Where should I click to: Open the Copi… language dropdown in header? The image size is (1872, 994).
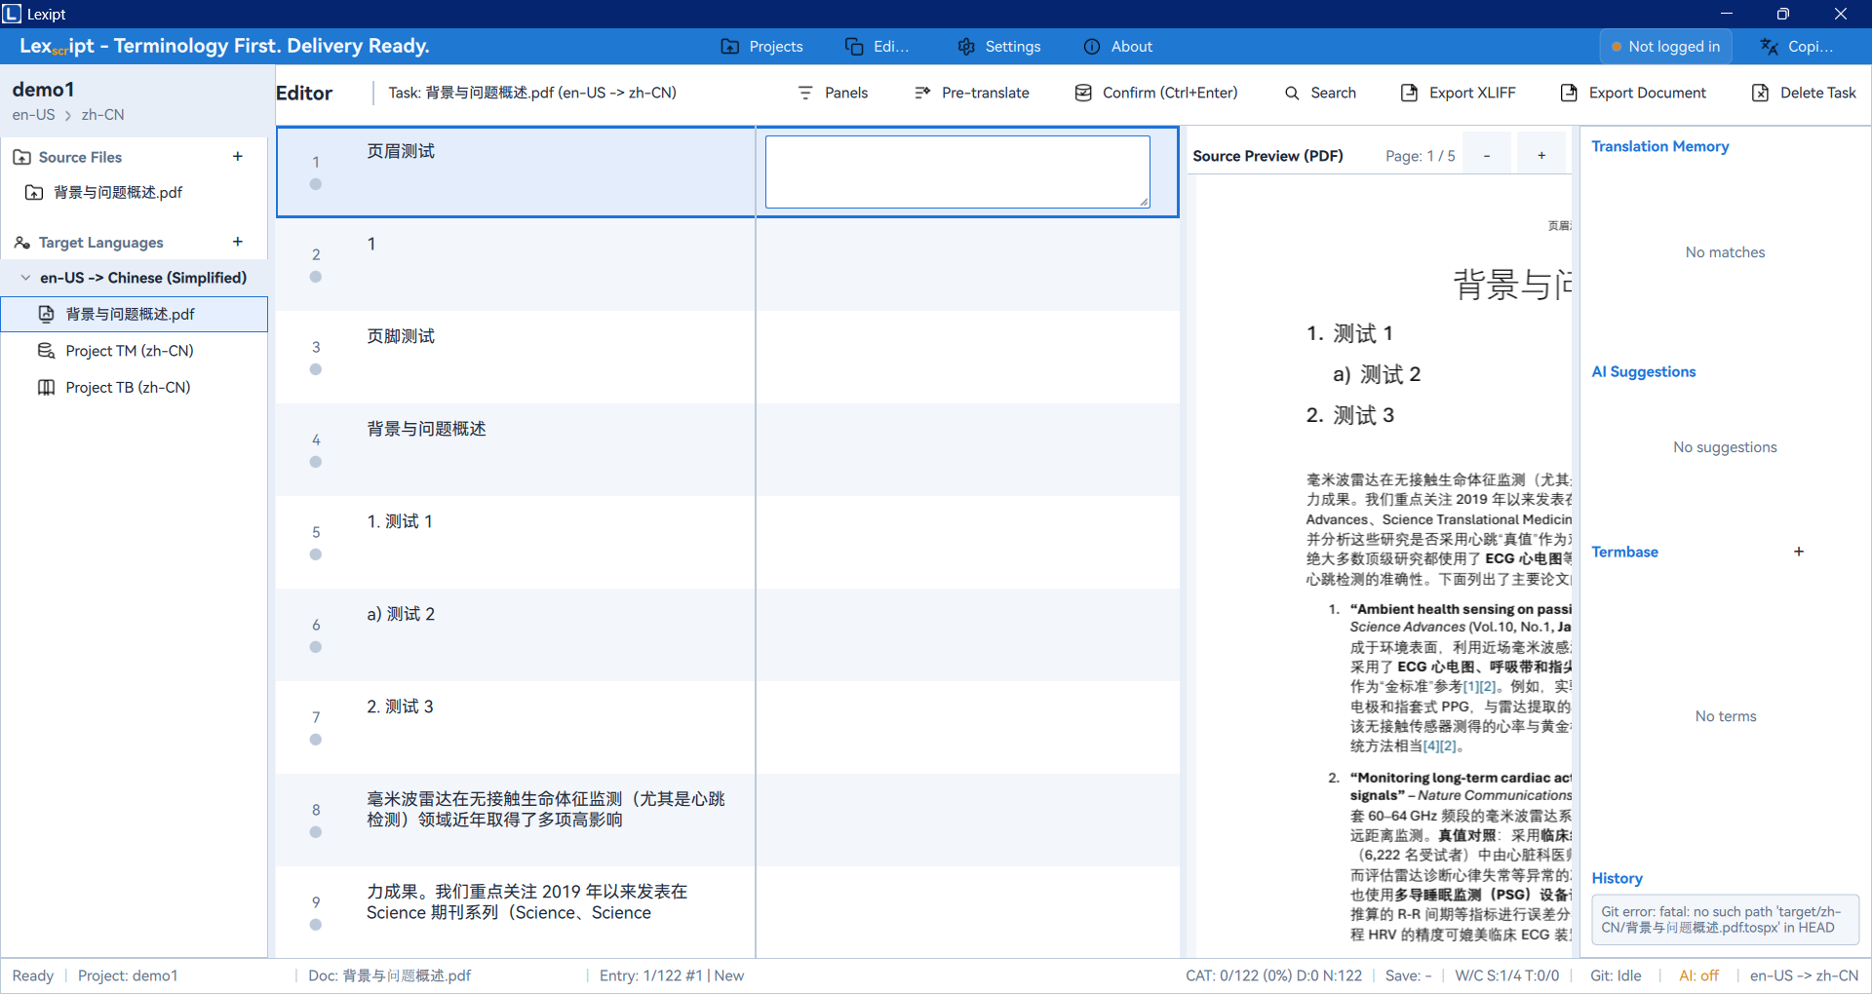[1797, 47]
